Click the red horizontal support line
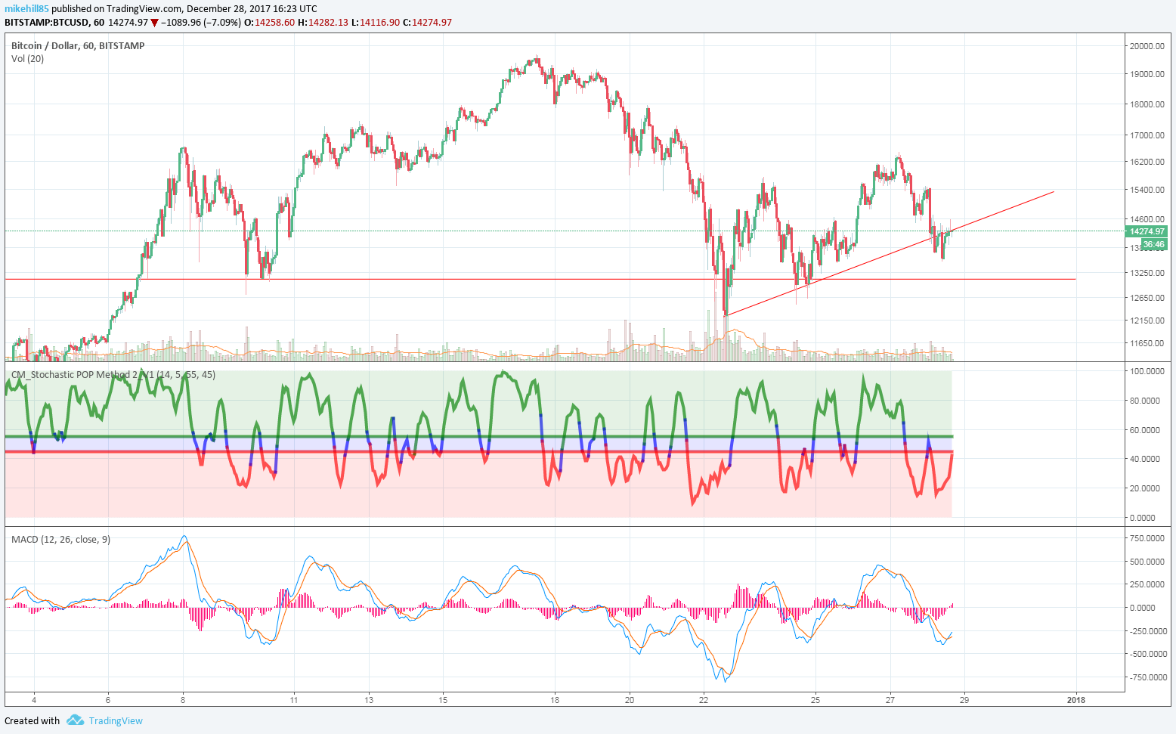1176x734 pixels. coord(540,279)
